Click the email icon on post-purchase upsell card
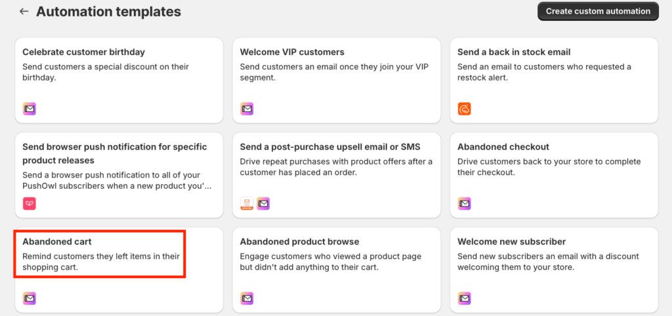Image resolution: width=672 pixels, height=316 pixels. pyautogui.click(x=263, y=204)
